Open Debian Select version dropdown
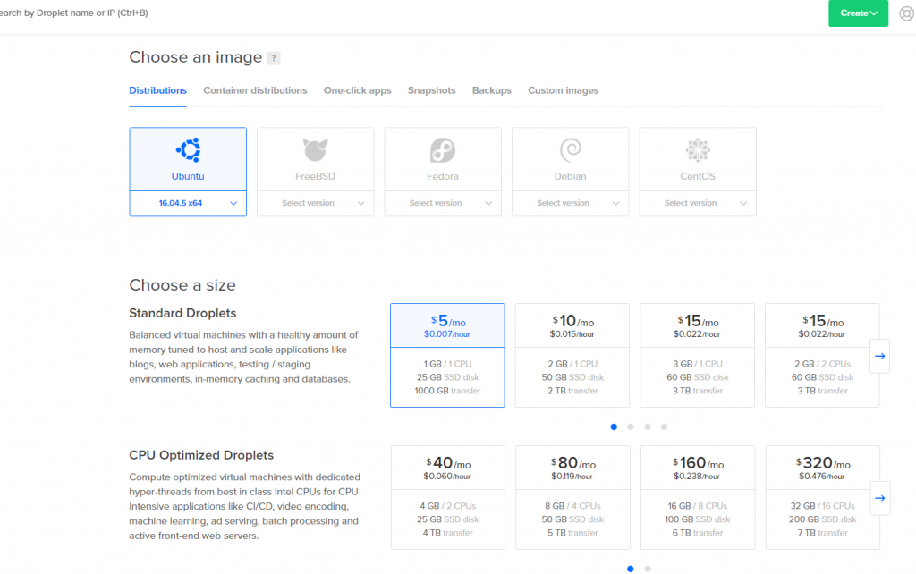Image resolution: width=916 pixels, height=574 pixels. (570, 203)
